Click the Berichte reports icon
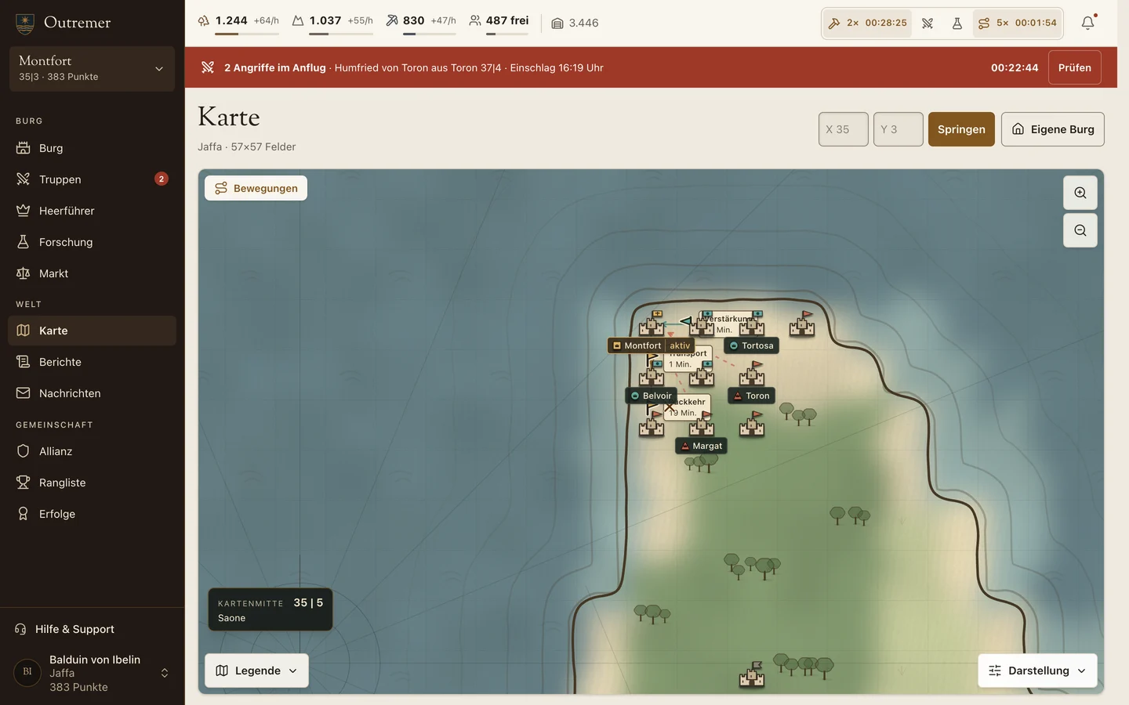The width and height of the screenshot is (1129, 705). click(x=23, y=362)
